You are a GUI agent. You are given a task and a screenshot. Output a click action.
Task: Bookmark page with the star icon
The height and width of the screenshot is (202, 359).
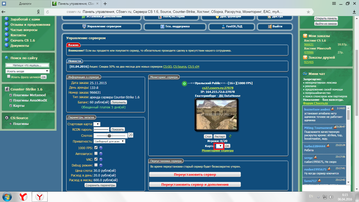coord(308,12)
